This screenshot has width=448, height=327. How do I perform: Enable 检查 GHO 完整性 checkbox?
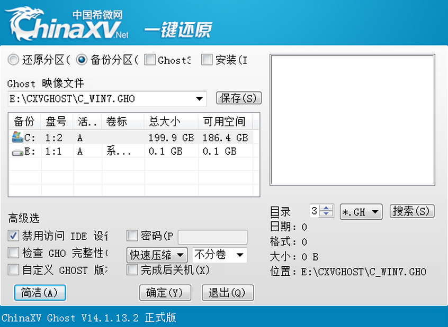13,253
